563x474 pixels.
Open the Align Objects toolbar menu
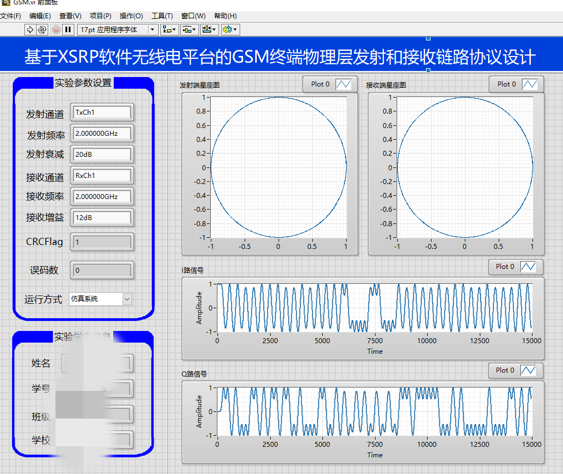click(169, 29)
